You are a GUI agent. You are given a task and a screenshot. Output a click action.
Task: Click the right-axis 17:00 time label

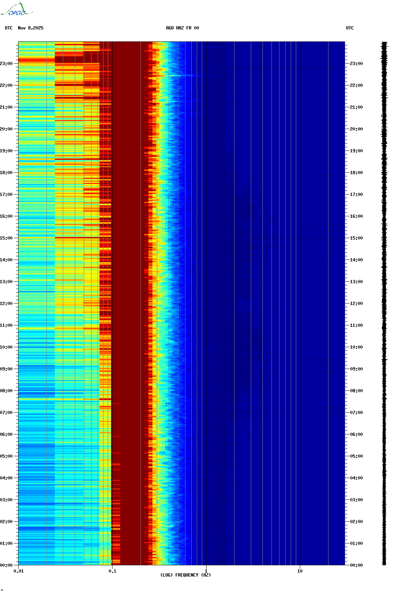[x=356, y=194]
